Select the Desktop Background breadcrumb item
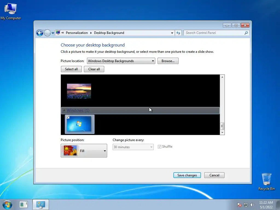The width and height of the screenshot is (280, 210). coord(109,33)
